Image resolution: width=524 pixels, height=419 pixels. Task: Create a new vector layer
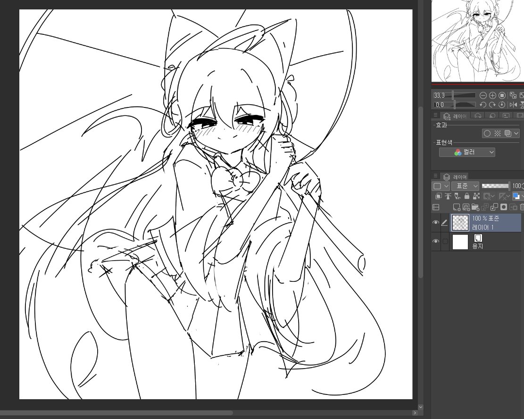pos(466,207)
